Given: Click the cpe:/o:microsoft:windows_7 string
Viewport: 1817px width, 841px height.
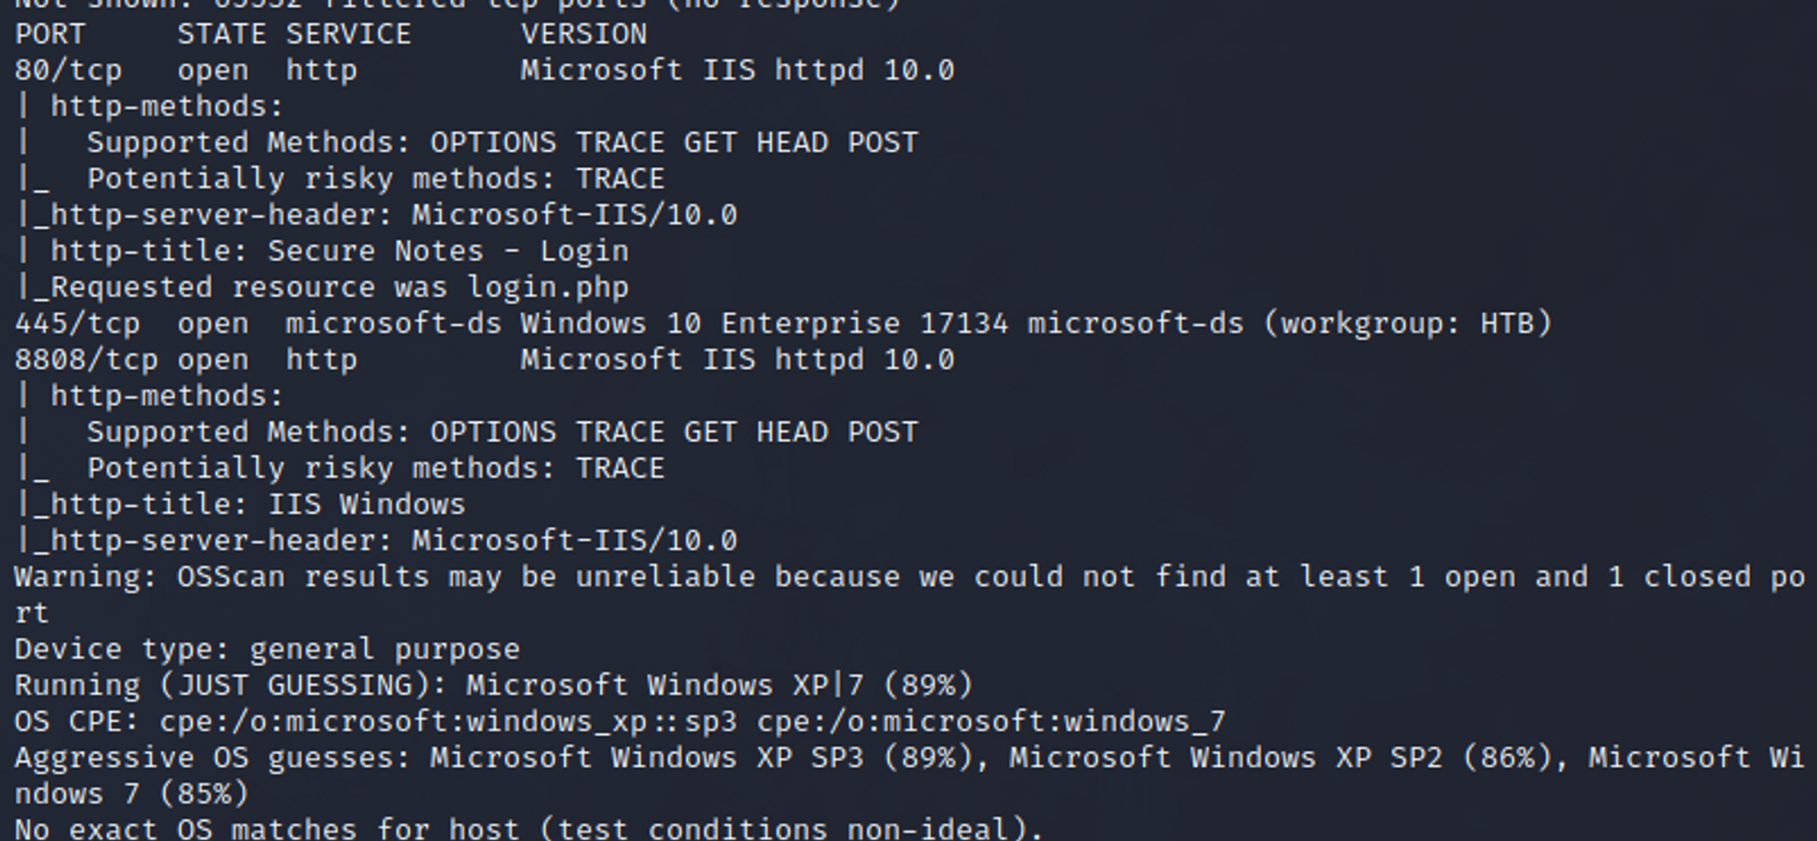Looking at the screenshot, I should 991,723.
